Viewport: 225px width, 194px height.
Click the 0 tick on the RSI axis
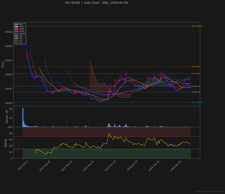click(x=11, y=158)
